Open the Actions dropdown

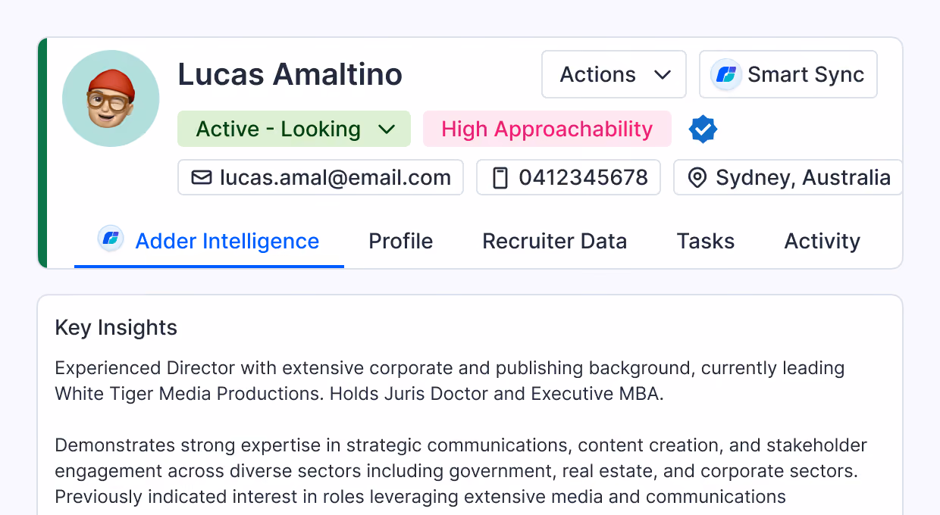click(614, 74)
